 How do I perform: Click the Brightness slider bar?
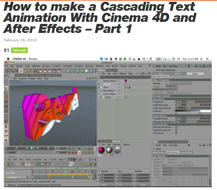[200, 102]
